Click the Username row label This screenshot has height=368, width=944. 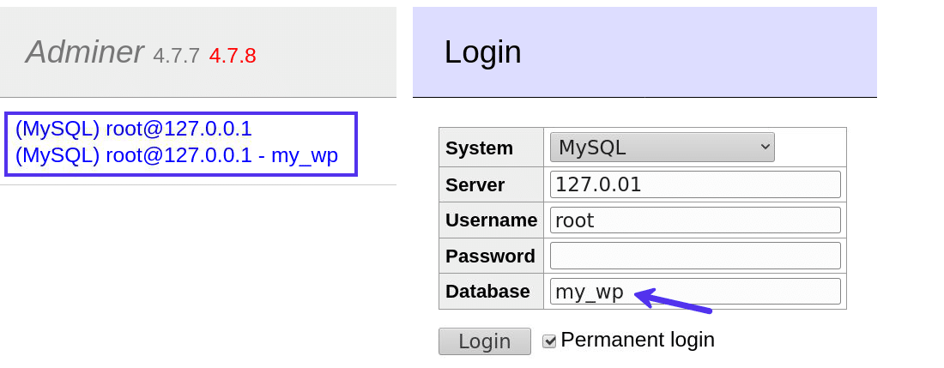click(491, 220)
